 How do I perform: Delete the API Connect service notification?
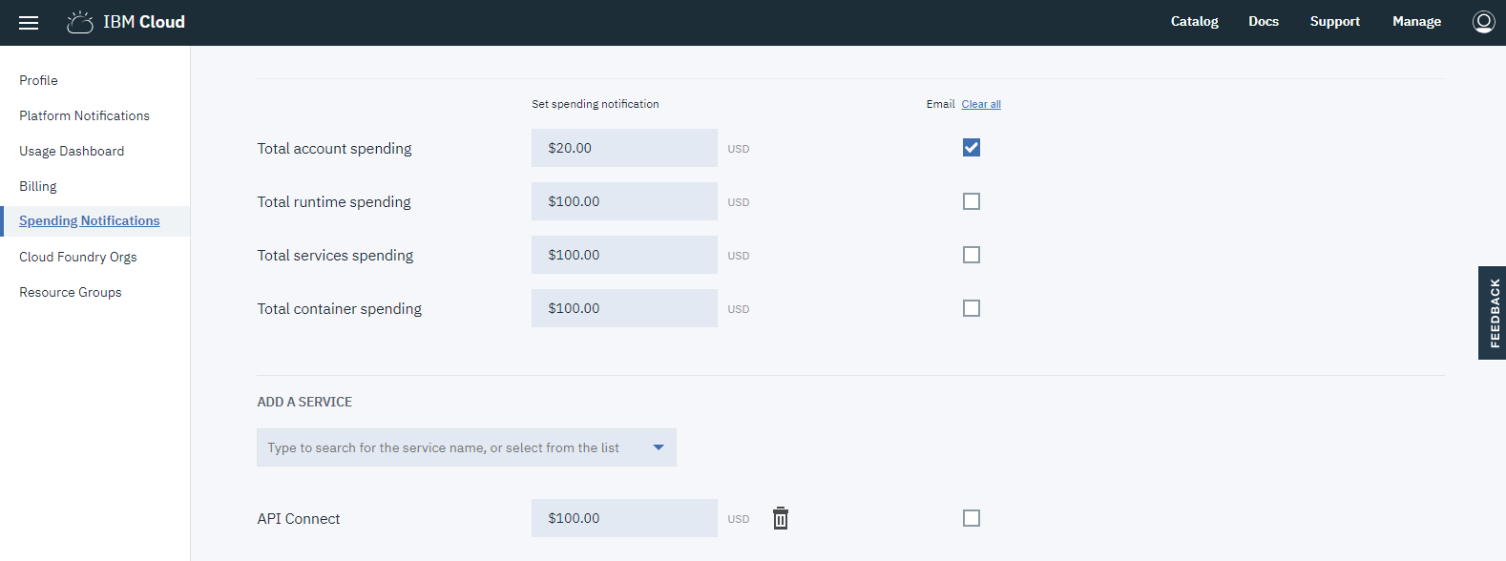781,518
